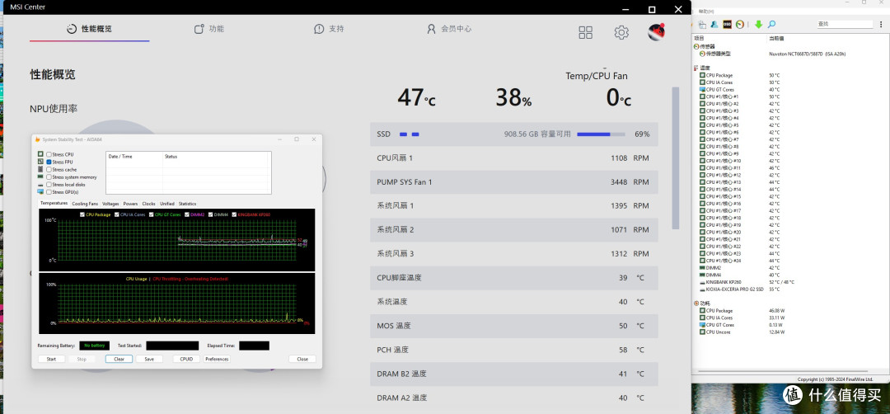Open the Clocks tab
Screen dimensions: 890x414
point(148,204)
